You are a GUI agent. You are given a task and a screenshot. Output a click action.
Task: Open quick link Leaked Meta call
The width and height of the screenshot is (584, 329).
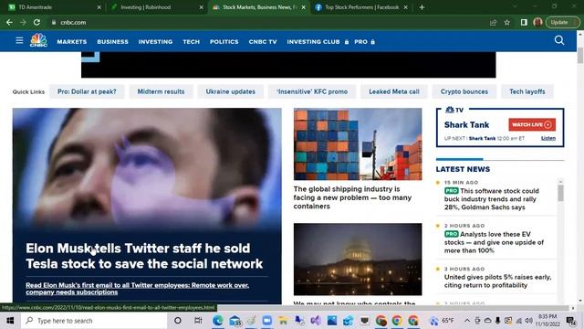point(394,91)
